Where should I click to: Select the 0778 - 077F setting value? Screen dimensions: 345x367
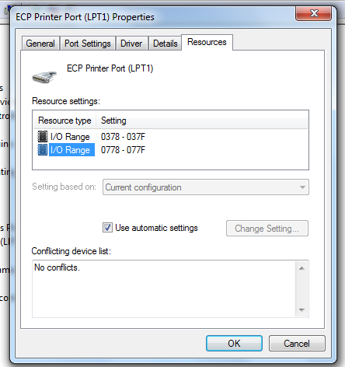[x=123, y=150]
